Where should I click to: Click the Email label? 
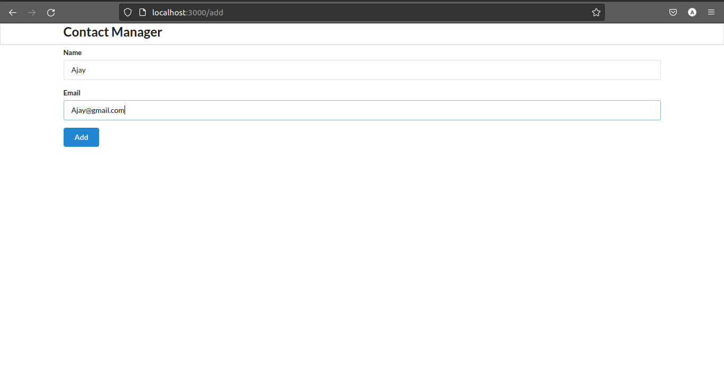click(72, 93)
